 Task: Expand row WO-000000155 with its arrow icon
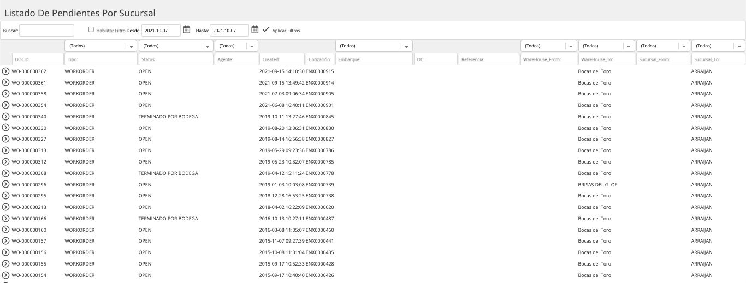[x=5, y=264]
